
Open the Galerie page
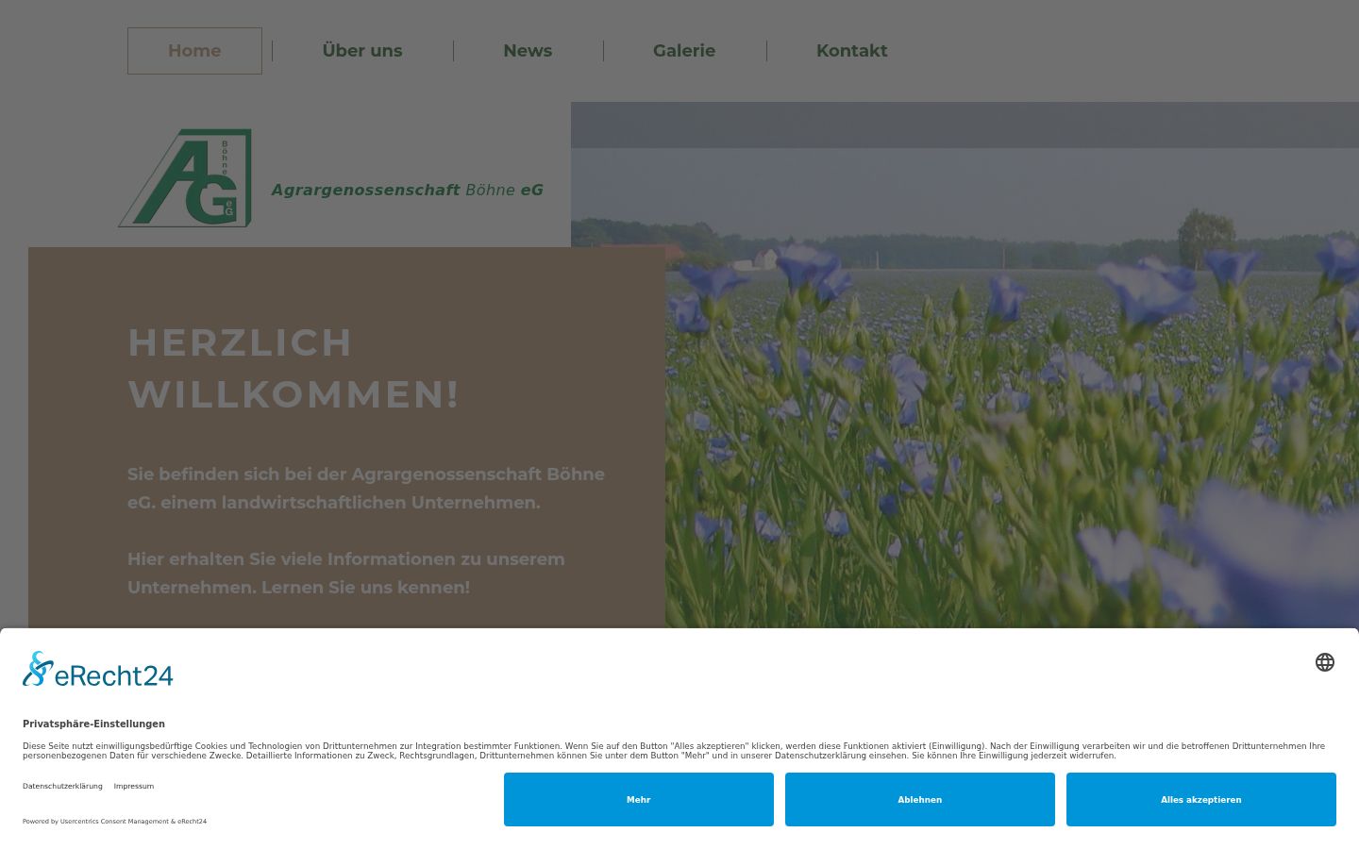click(x=684, y=51)
